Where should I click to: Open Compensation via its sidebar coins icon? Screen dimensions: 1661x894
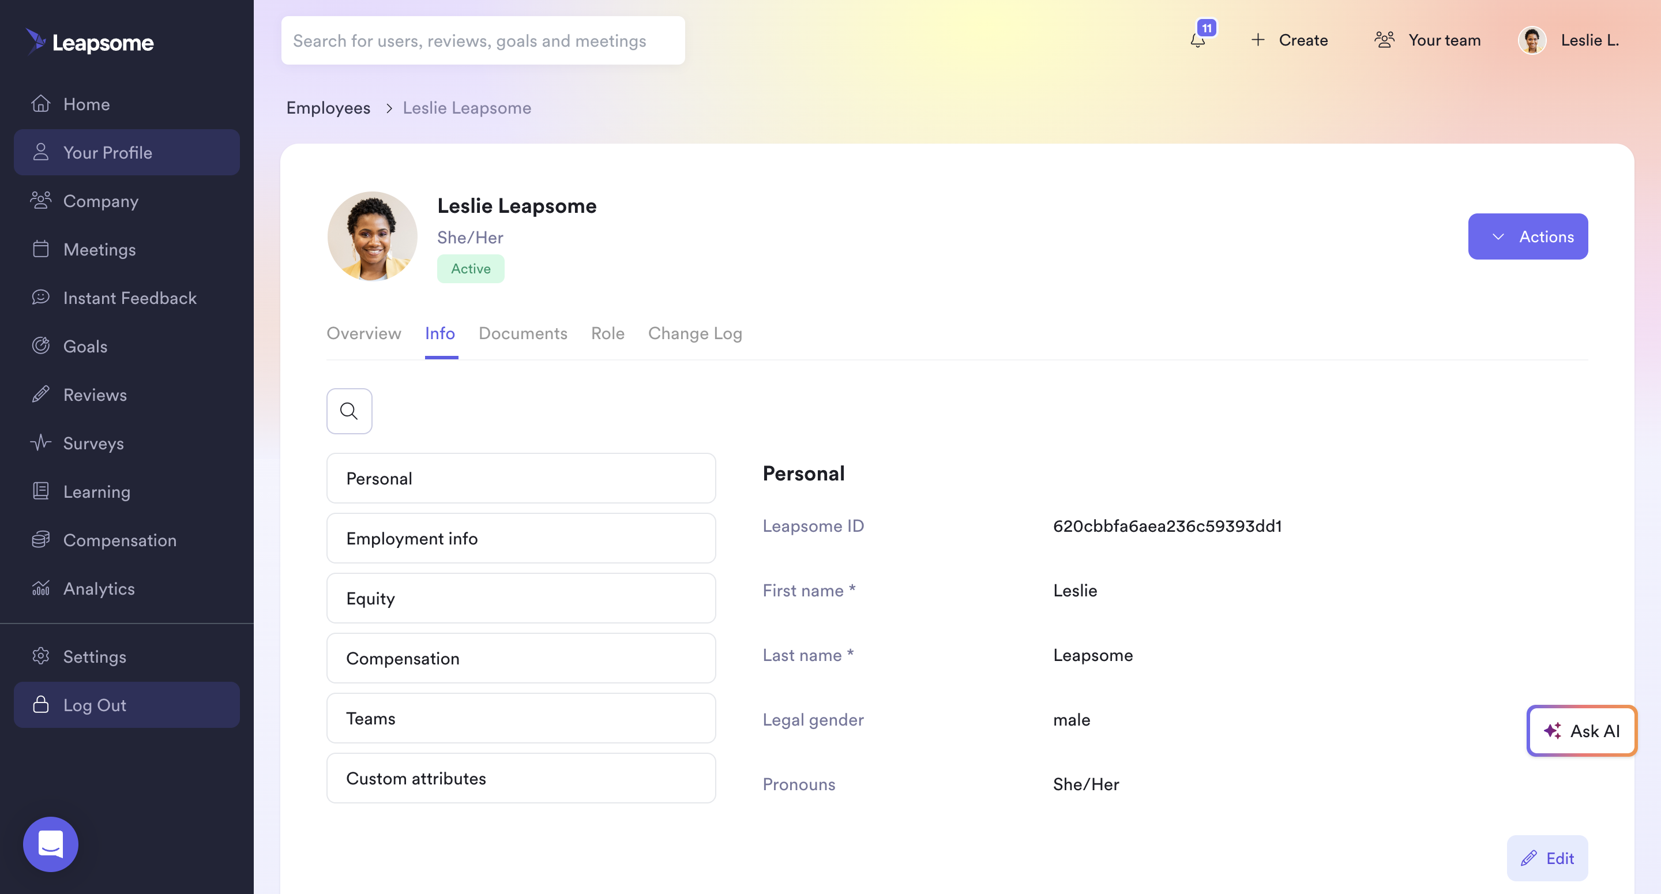point(40,539)
